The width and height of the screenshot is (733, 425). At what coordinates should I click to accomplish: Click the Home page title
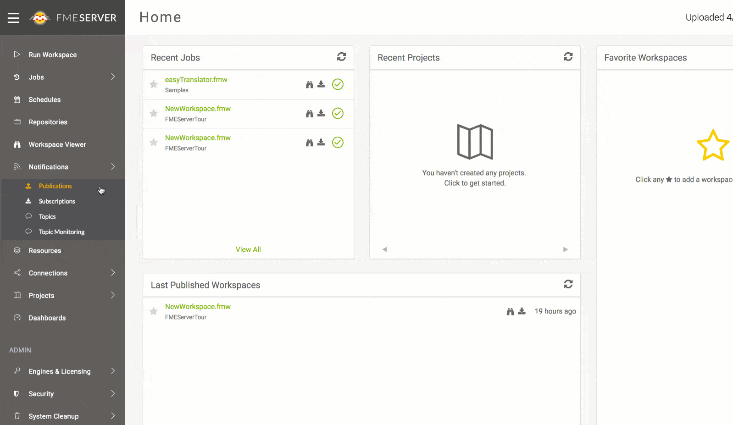click(160, 17)
